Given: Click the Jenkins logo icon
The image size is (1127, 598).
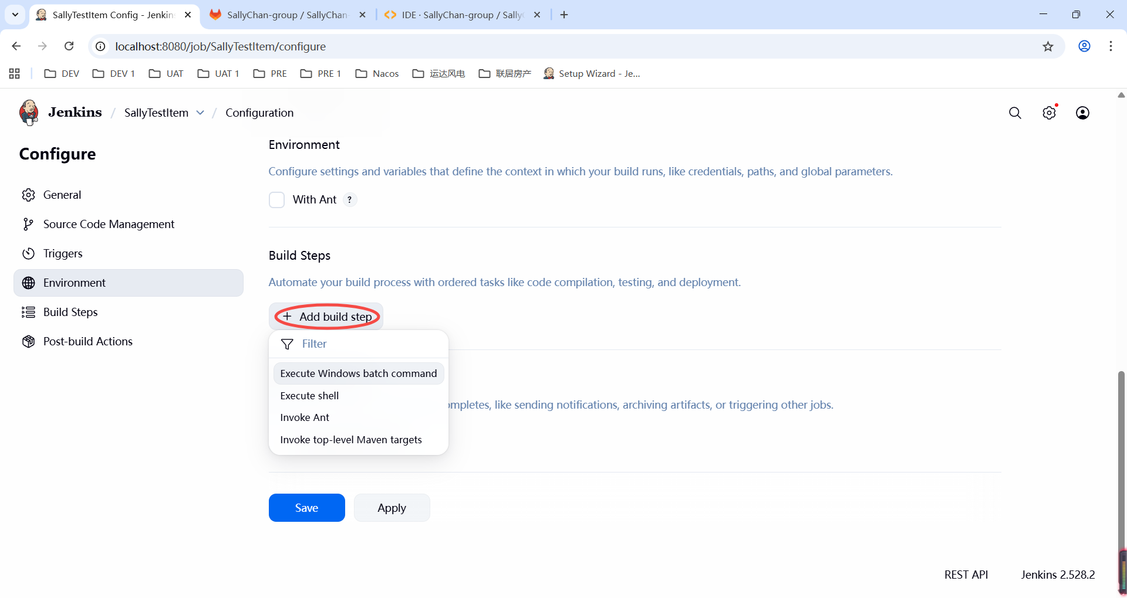Looking at the screenshot, I should (x=28, y=112).
